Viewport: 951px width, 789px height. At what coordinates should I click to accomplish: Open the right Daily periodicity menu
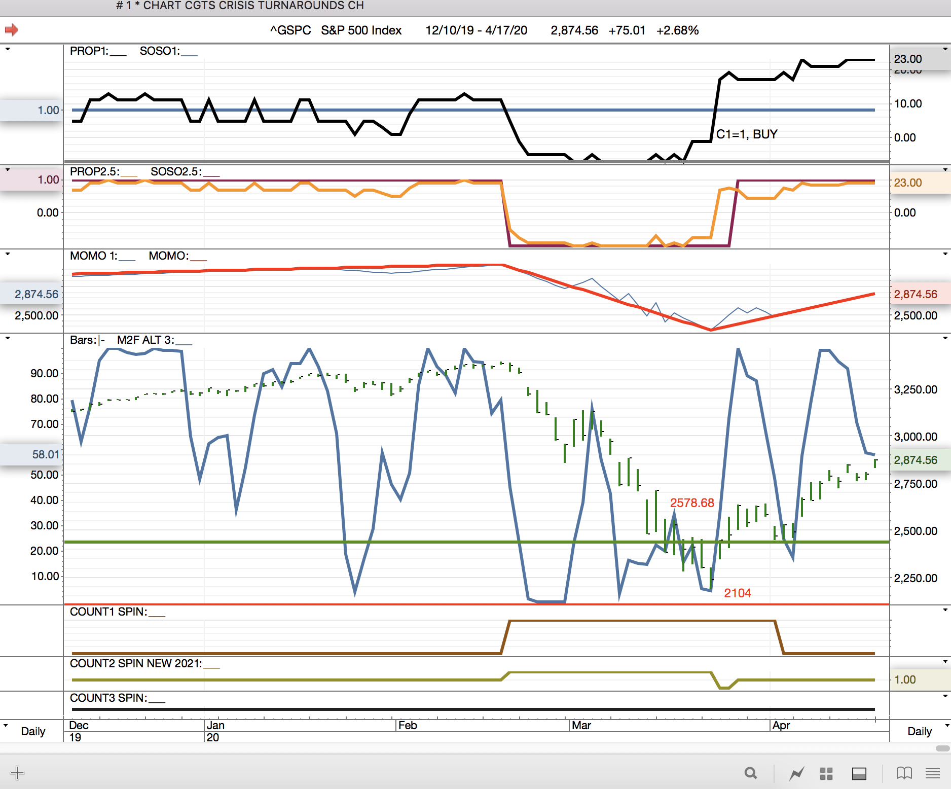pyautogui.click(x=920, y=731)
